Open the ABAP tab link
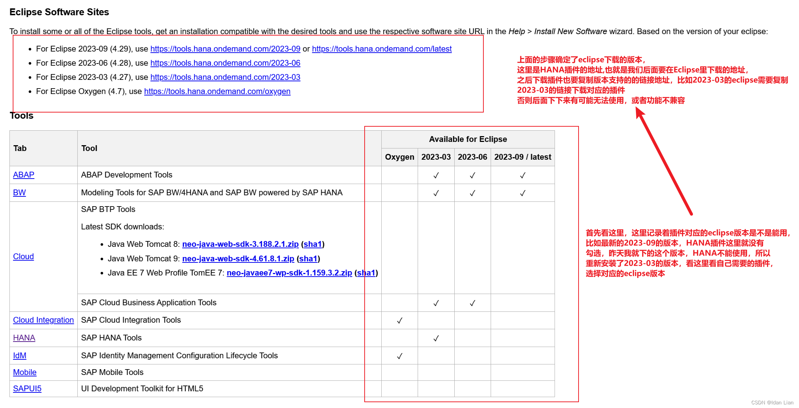 (23, 175)
